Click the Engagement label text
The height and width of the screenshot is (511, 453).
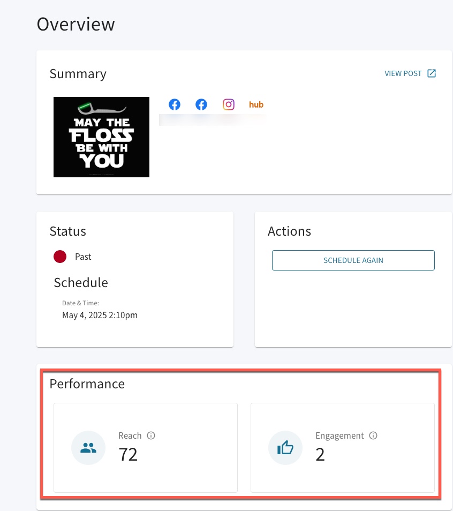[x=339, y=436]
